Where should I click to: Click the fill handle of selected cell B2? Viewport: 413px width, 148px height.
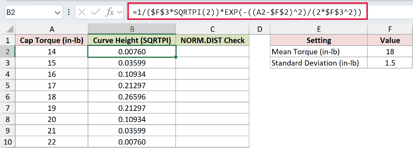click(x=176, y=57)
